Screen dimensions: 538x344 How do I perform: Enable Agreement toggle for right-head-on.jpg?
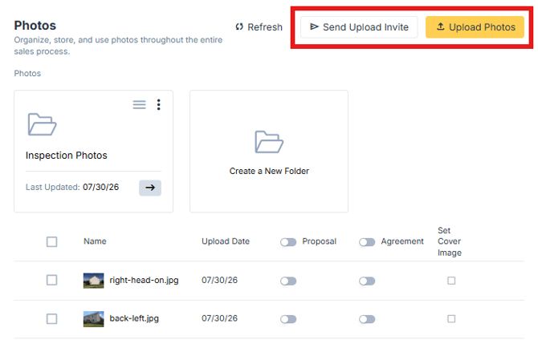(x=367, y=281)
